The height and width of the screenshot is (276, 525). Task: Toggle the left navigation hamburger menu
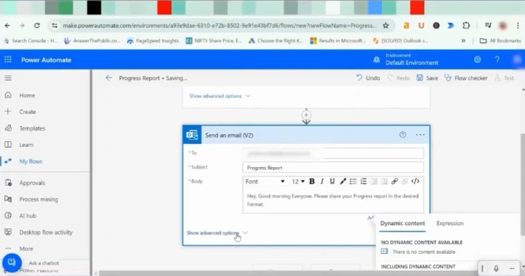(8, 78)
